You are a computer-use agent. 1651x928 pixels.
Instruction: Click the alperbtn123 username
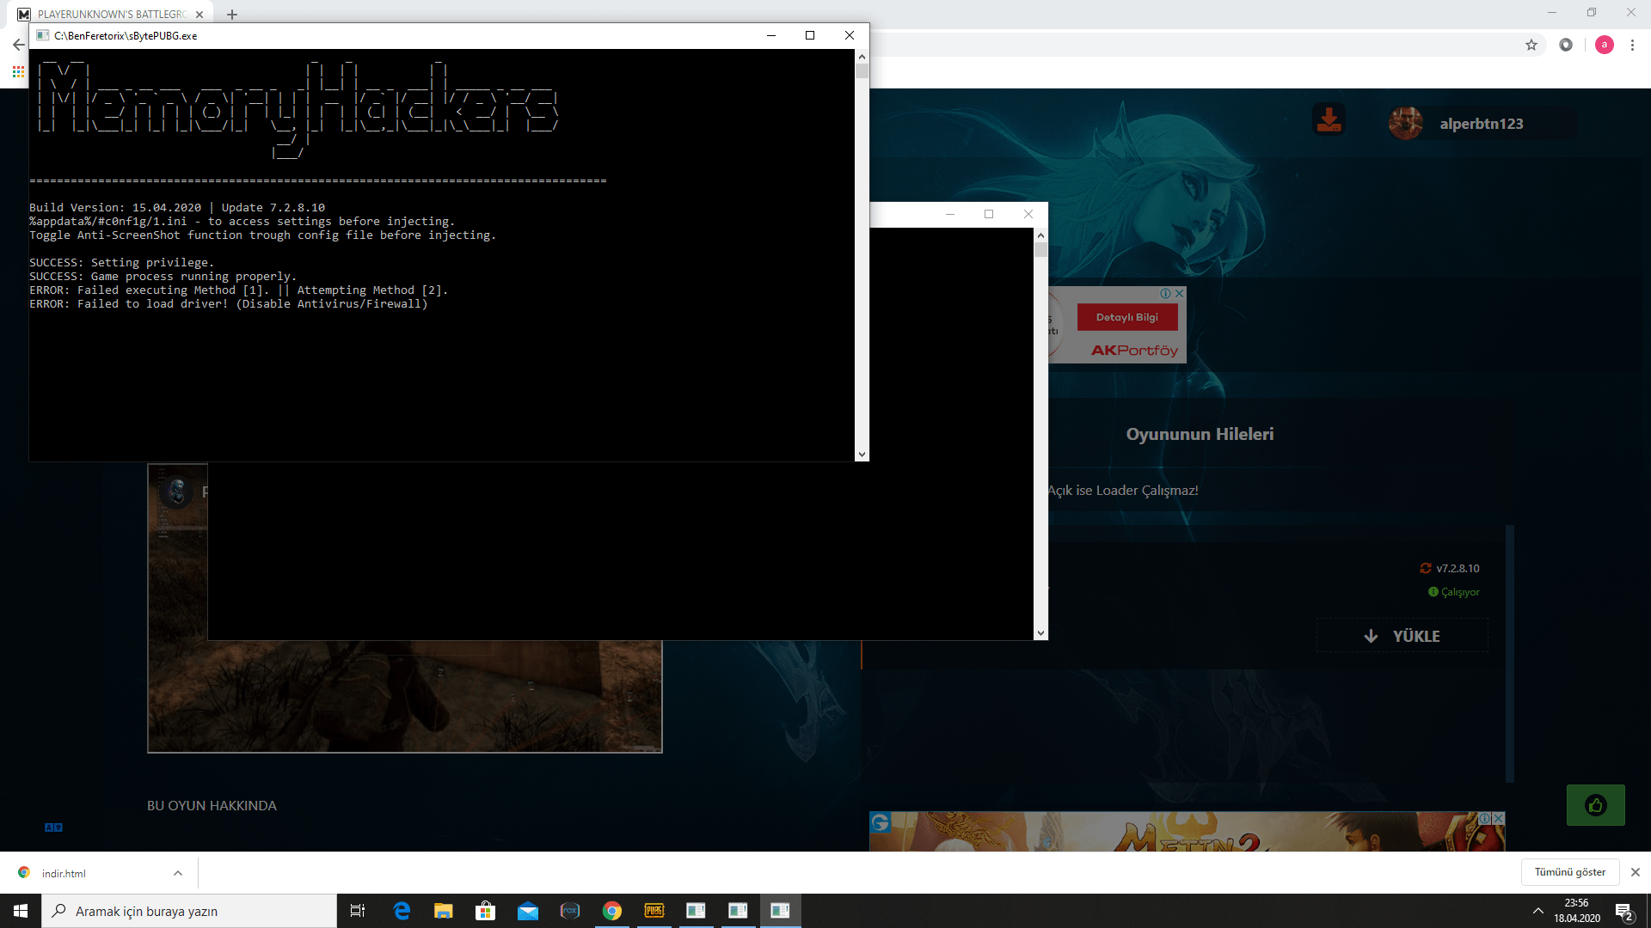[x=1482, y=124]
